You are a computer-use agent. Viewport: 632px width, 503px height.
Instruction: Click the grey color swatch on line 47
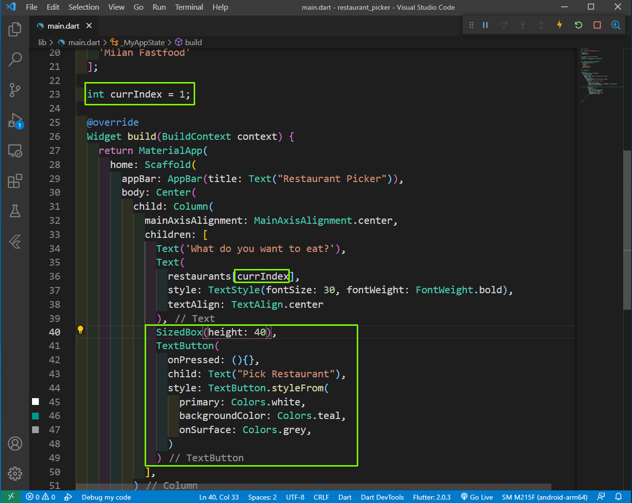[35, 430]
